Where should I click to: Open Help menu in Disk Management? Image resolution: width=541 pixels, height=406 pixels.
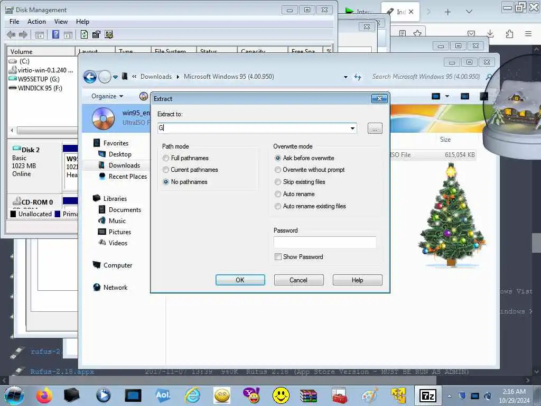click(x=82, y=22)
